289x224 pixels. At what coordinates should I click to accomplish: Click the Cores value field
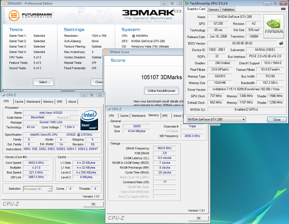click(70, 189)
